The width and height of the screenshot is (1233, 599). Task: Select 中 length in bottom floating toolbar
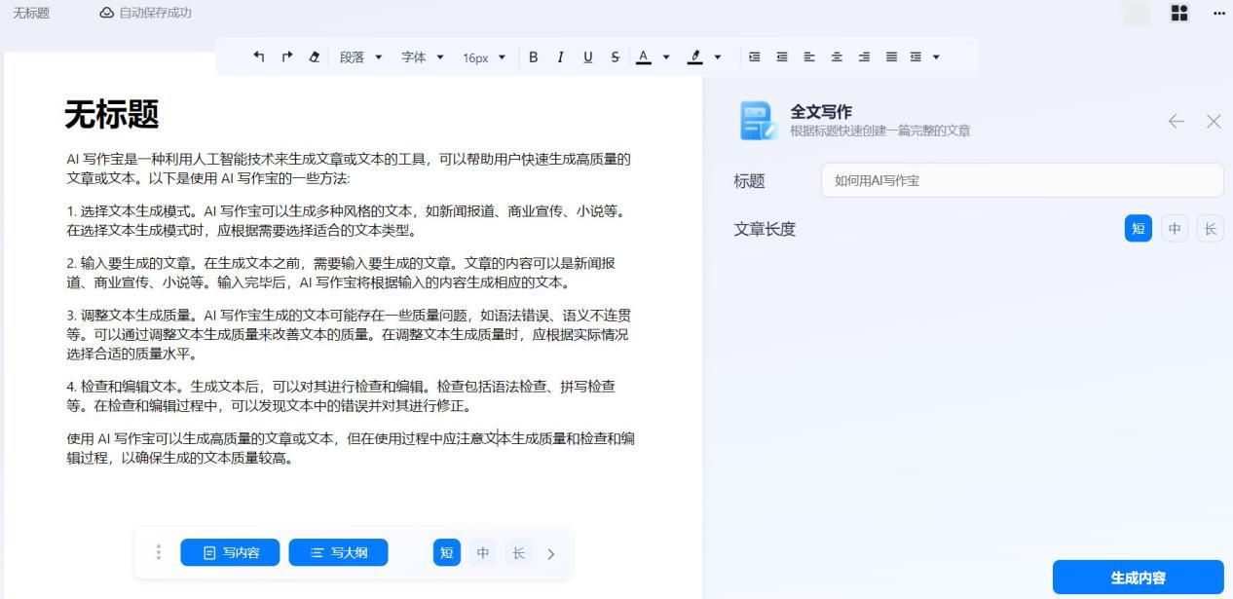(x=482, y=552)
